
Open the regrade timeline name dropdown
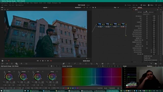click(x=46, y=7)
